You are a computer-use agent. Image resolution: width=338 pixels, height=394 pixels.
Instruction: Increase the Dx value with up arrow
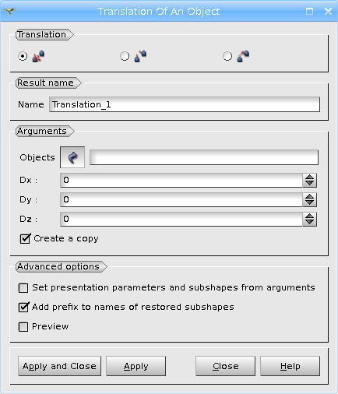[x=309, y=177]
